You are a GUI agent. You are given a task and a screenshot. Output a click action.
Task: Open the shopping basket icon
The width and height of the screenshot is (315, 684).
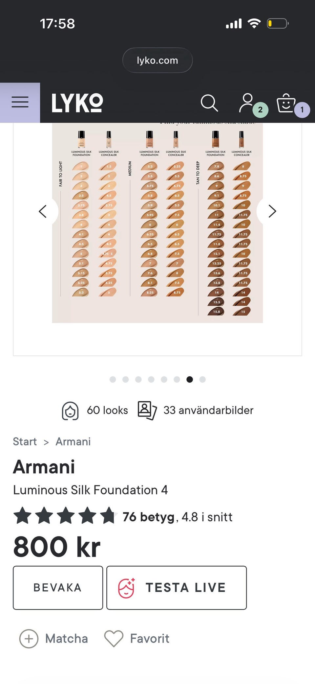[x=286, y=103]
